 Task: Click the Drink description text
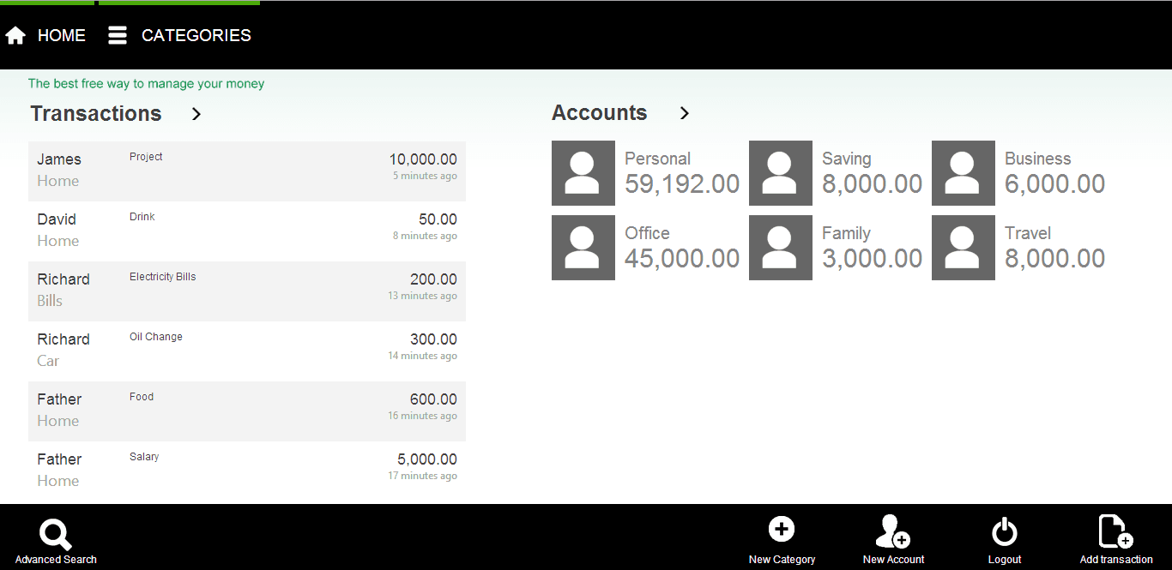pos(142,217)
